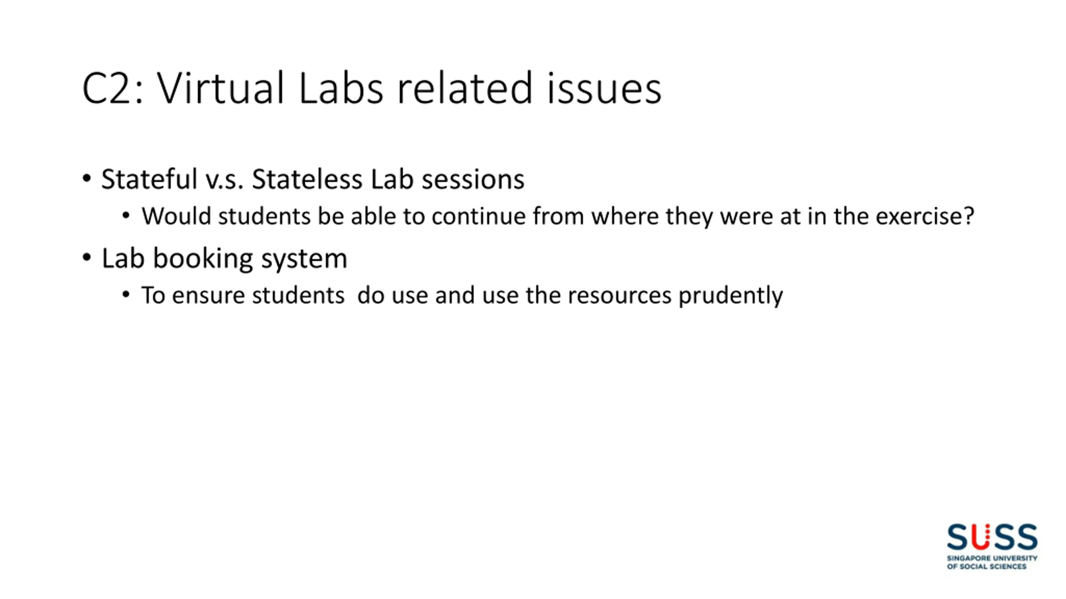Click the SUSS logo
This screenshot has width=1066, height=599.
[x=992, y=546]
